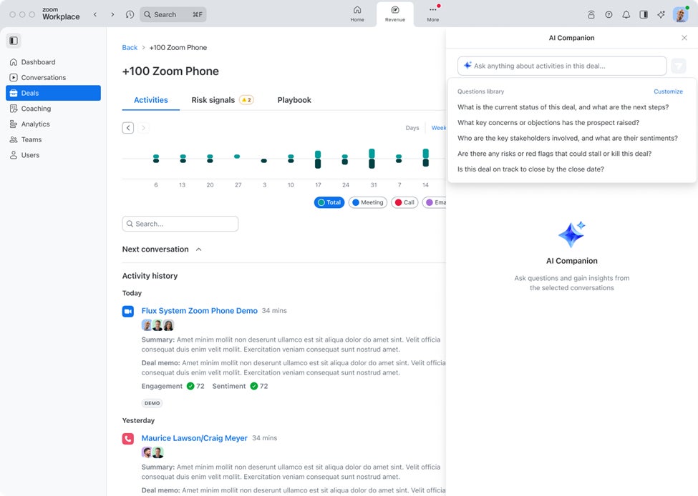This screenshot has width=698, height=496.
Task: Click the Risk signals warning badge
Action: tap(246, 100)
